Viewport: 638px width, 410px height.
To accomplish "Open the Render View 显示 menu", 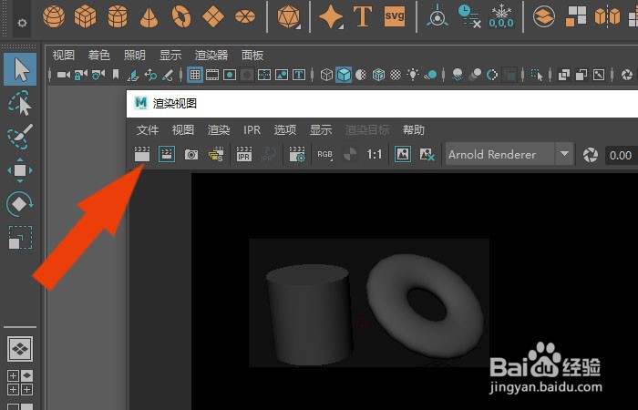I will pyautogui.click(x=321, y=130).
